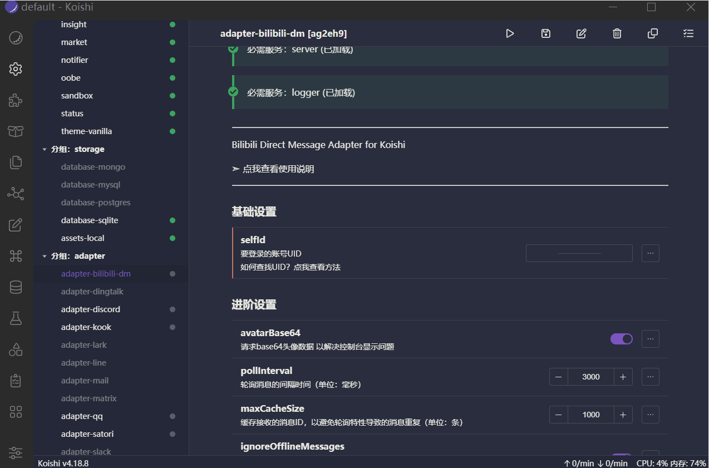Select the status plugin entry
Viewport: 709px width, 468px height.
pyautogui.click(x=111, y=114)
